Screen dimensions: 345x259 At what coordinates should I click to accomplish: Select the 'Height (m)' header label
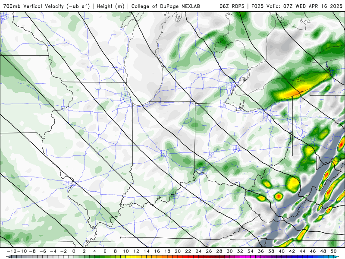110,6
